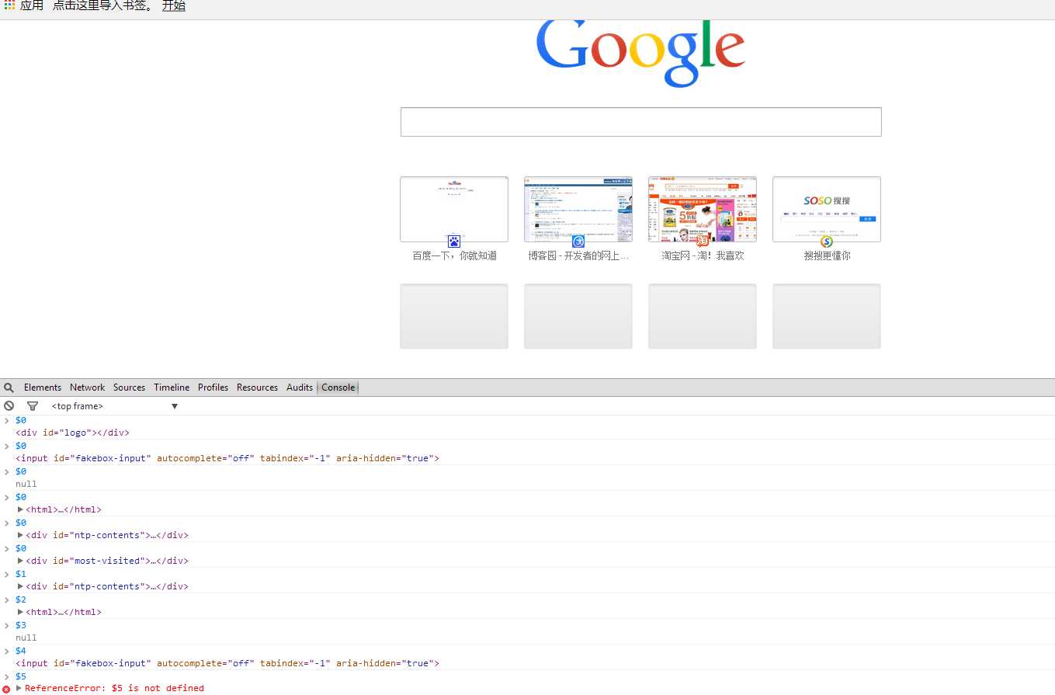Click the null result under $3
The height and width of the screenshot is (695, 1055).
(26, 638)
